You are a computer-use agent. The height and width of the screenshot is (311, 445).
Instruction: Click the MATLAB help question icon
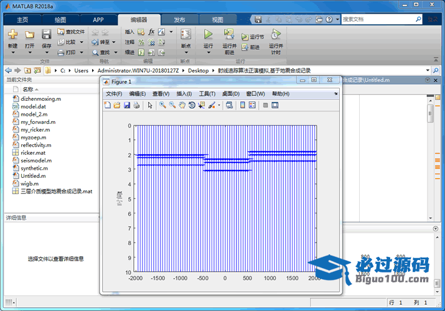point(329,19)
